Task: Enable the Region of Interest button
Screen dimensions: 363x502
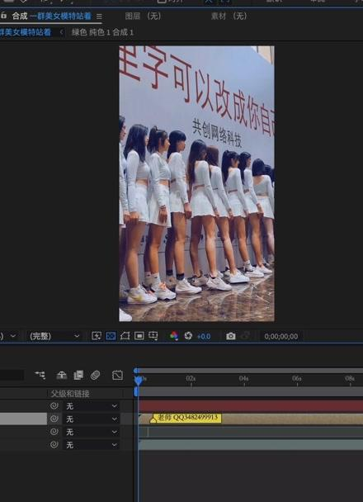Action: (x=139, y=336)
